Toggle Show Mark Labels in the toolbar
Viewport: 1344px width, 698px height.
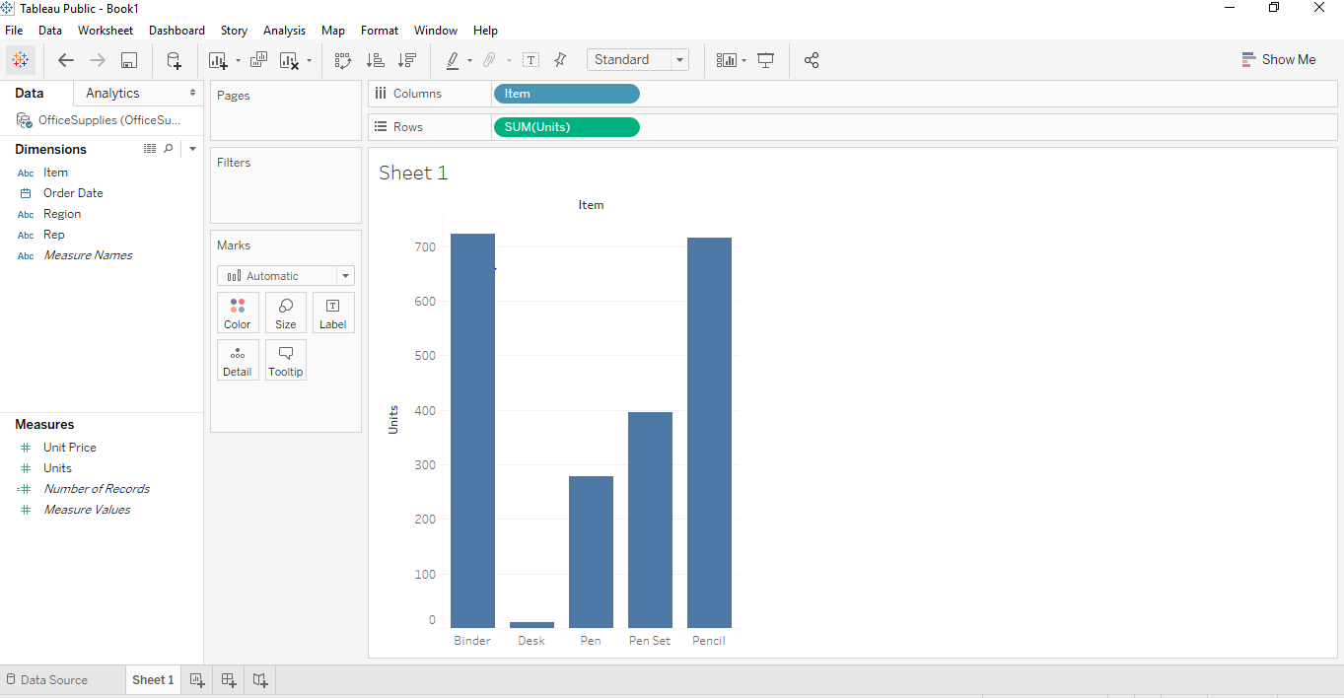pos(531,60)
